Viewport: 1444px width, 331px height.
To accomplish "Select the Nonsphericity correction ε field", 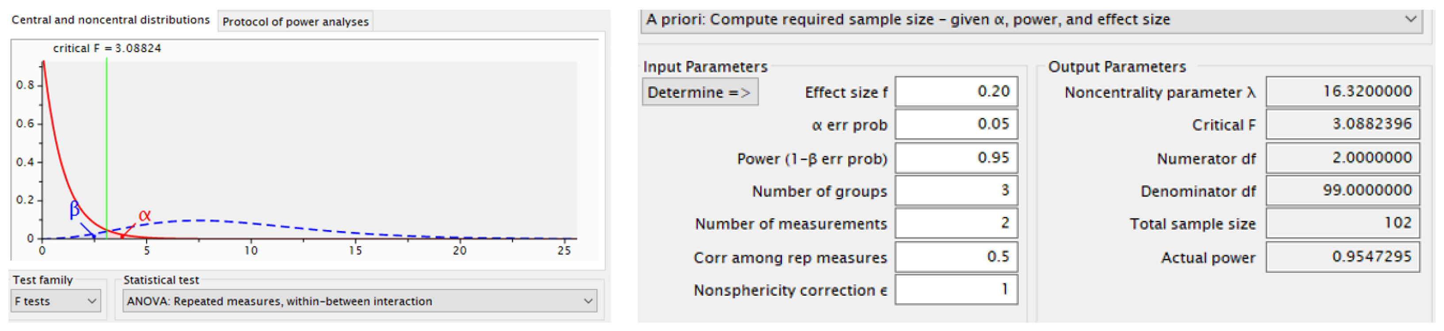I will point(956,290).
